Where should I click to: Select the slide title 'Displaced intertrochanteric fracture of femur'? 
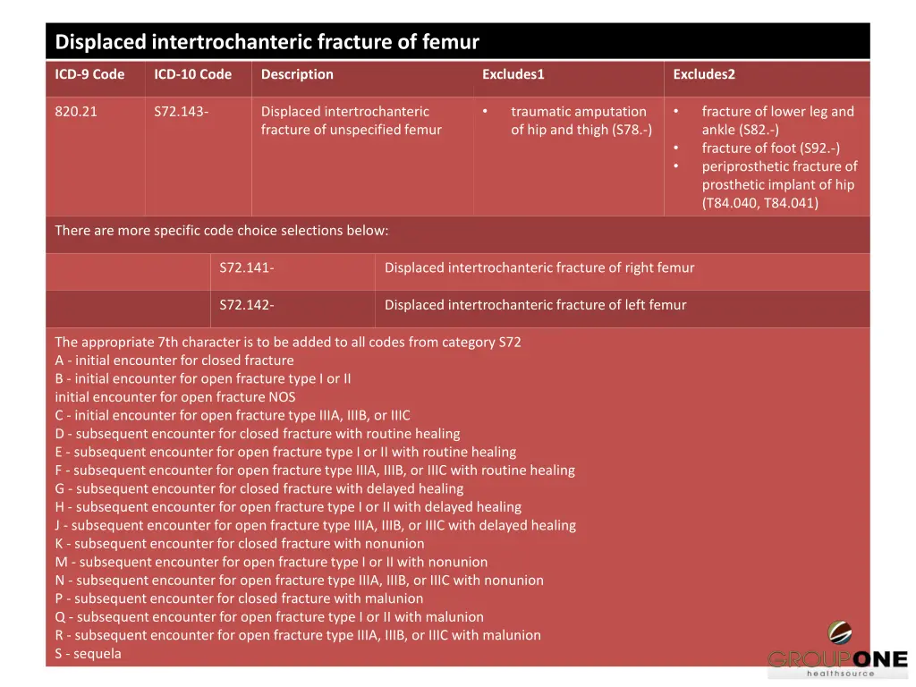click(x=267, y=42)
